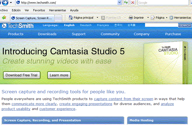Click the Página toolbar icon

point(153,18)
